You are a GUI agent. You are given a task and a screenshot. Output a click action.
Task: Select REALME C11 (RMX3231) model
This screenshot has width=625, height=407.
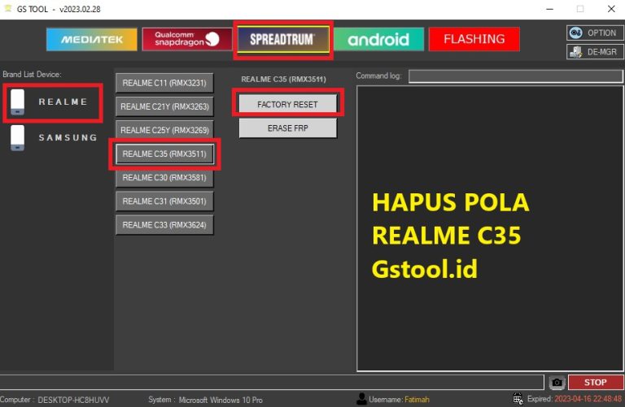164,83
